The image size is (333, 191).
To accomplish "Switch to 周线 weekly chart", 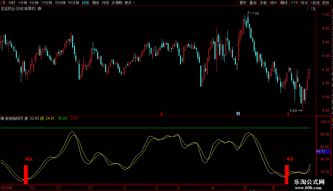I will (x=95, y=3).
